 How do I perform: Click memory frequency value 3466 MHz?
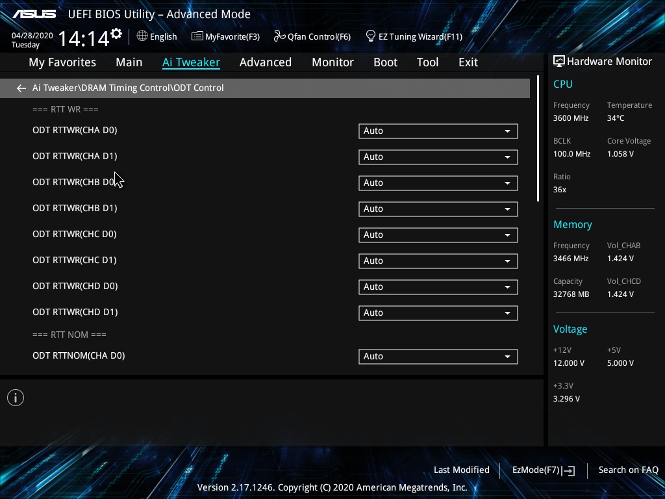coord(570,259)
